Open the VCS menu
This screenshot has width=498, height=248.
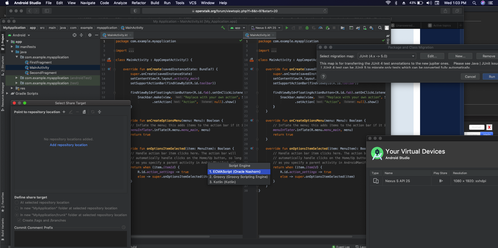click(192, 3)
